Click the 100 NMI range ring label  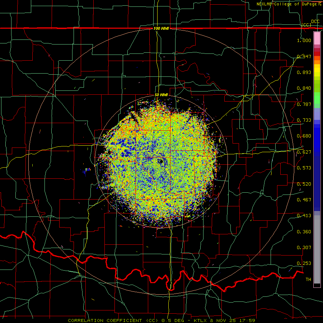[161, 28]
